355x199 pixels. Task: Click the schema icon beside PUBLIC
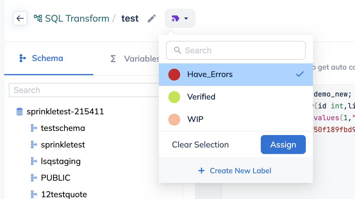[34, 178]
